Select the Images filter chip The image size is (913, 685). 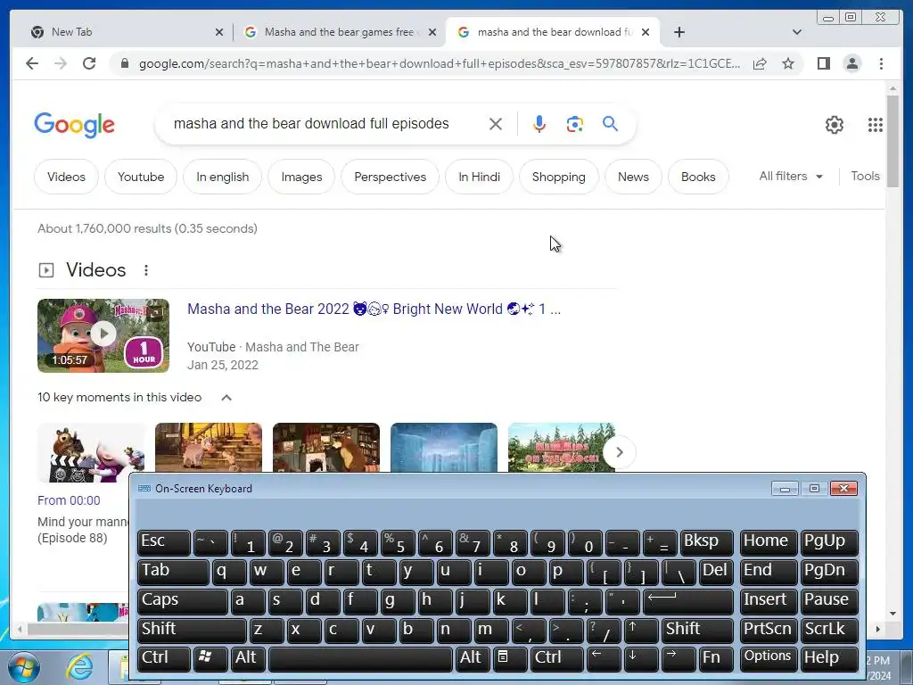coord(301,177)
